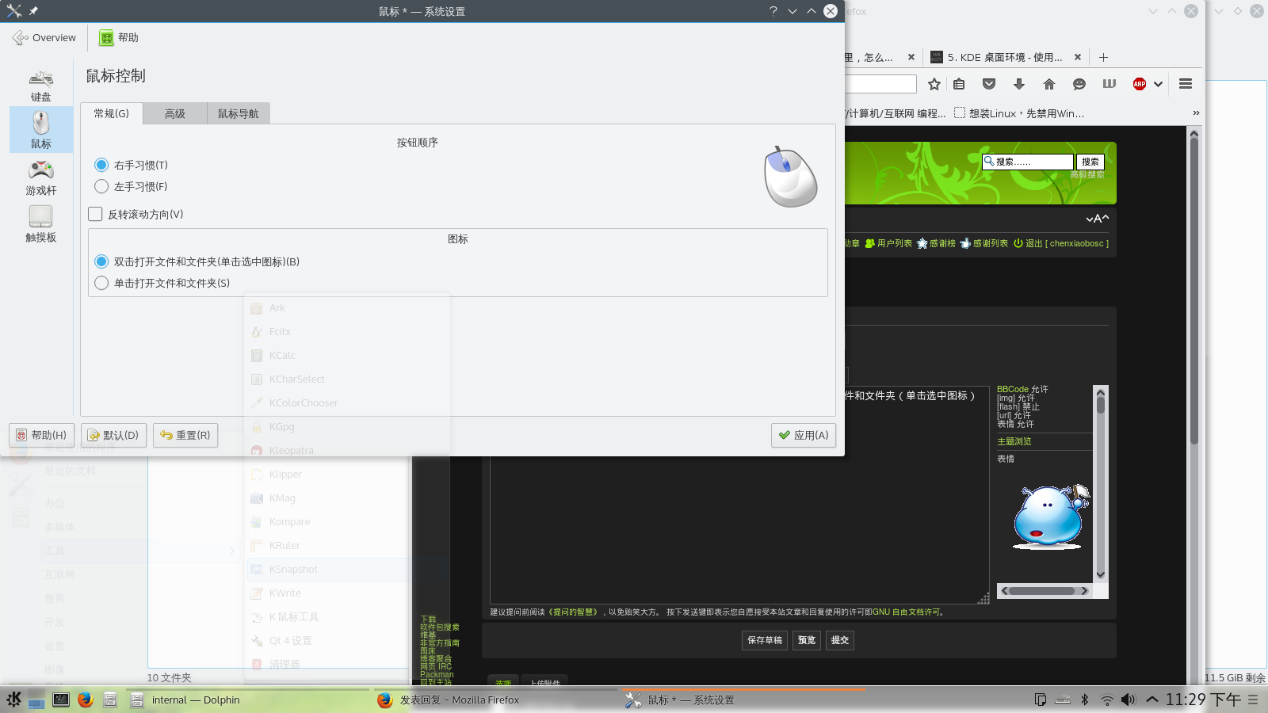Open 提问的智慧 link below the editor
The height and width of the screenshot is (713, 1268).
click(575, 612)
